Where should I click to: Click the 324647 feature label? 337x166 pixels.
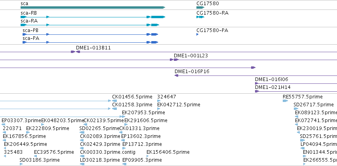coord(167,97)
